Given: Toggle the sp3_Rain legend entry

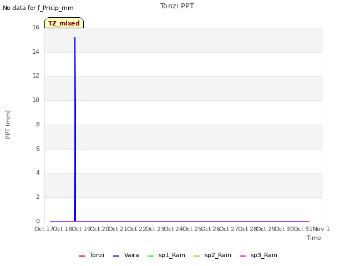Looking at the screenshot, I should tap(258, 255).
